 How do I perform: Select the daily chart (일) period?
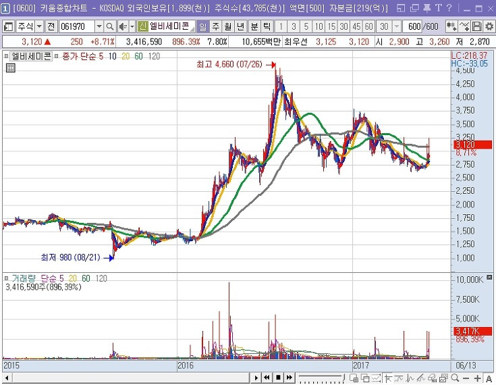(x=202, y=26)
